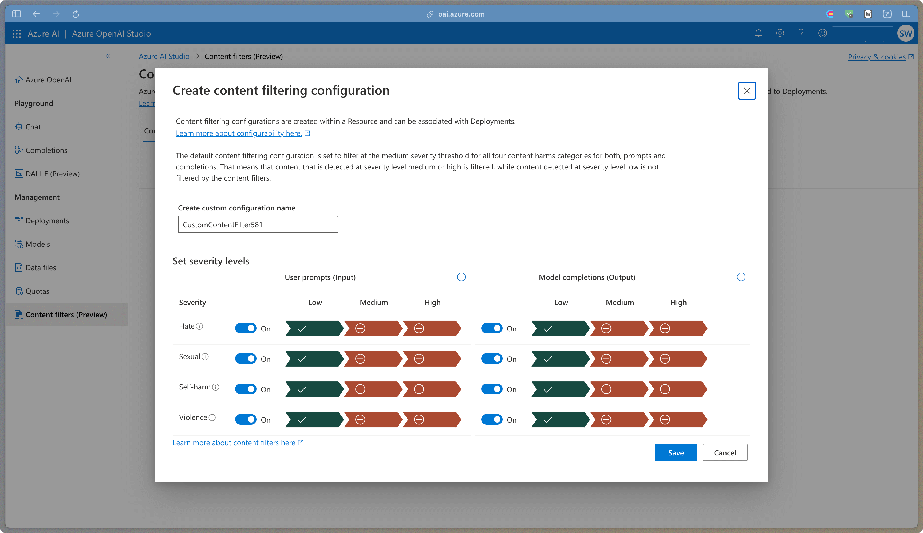Show info about the Hate category

click(x=200, y=326)
